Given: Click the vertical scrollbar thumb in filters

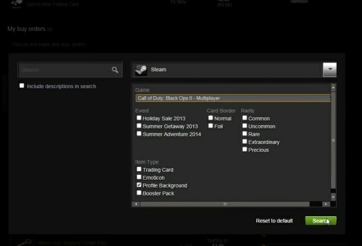Looking at the screenshot, I should 333,140.
